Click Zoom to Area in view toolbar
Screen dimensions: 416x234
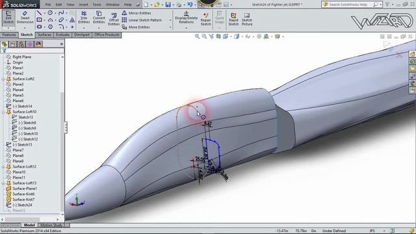pyautogui.click(x=204, y=36)
